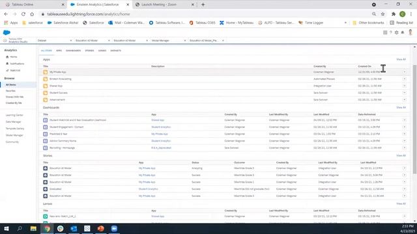
Task: Switch to the Apps filter tab
Action: click(59, 51)
